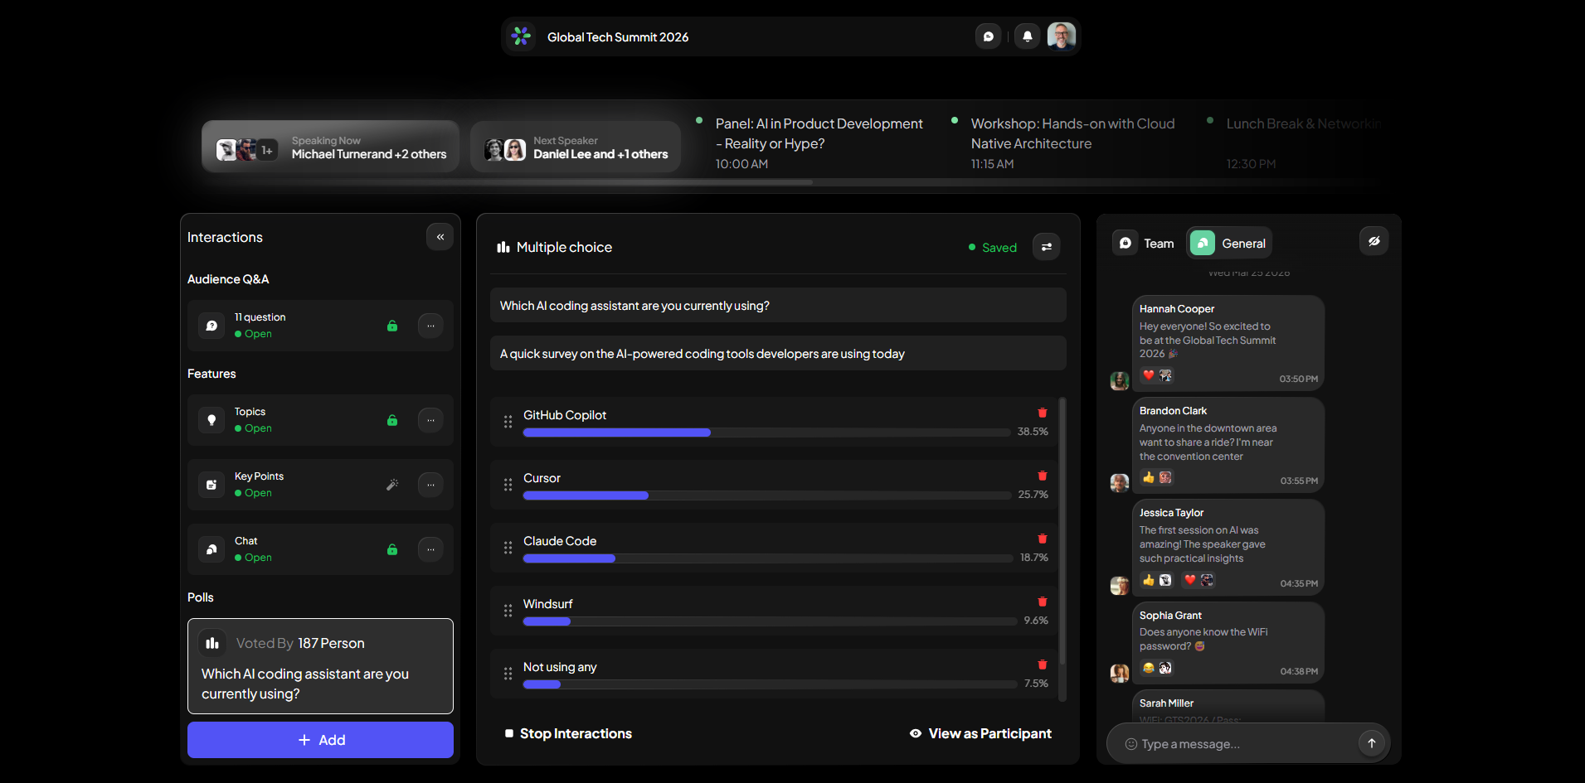Click the notification bell icon
The width and height of the screenshot is (1585, 783).
click(1027, 36)
